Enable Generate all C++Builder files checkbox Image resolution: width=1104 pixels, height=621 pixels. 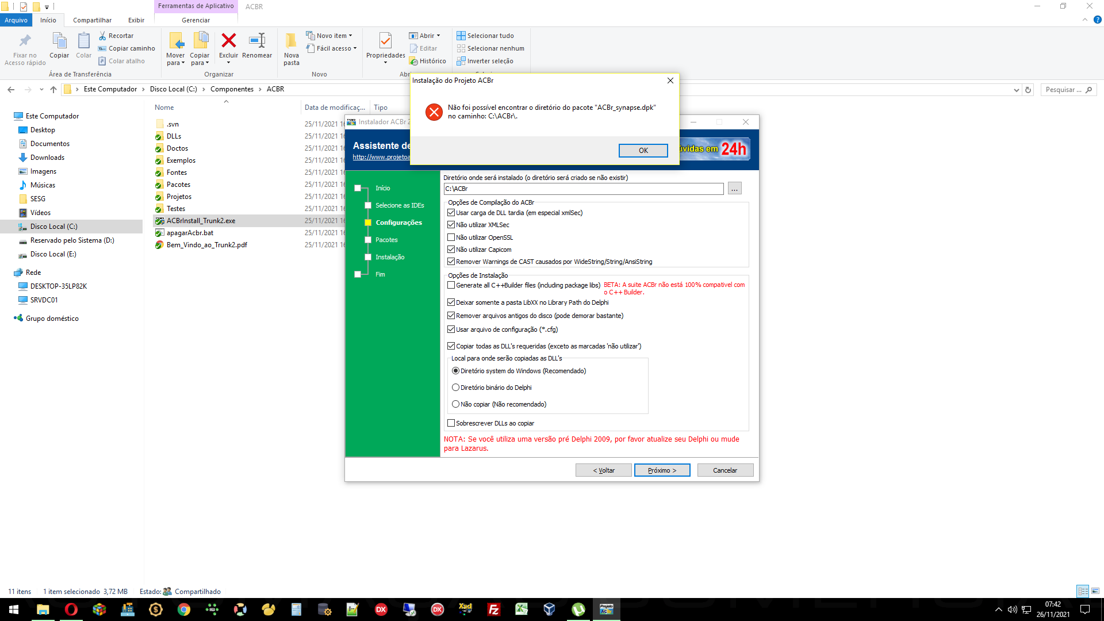[451, 285]
